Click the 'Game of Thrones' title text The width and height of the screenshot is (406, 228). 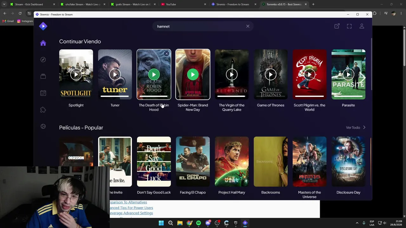[x=271, y=105]
